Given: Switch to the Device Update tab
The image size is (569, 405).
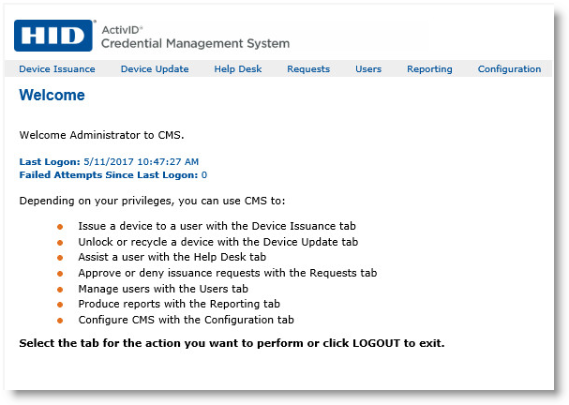Looking at the screenshot, I should tap(155, 69).
